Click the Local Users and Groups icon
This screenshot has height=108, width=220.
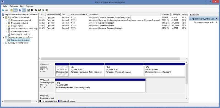pos(9,29)
